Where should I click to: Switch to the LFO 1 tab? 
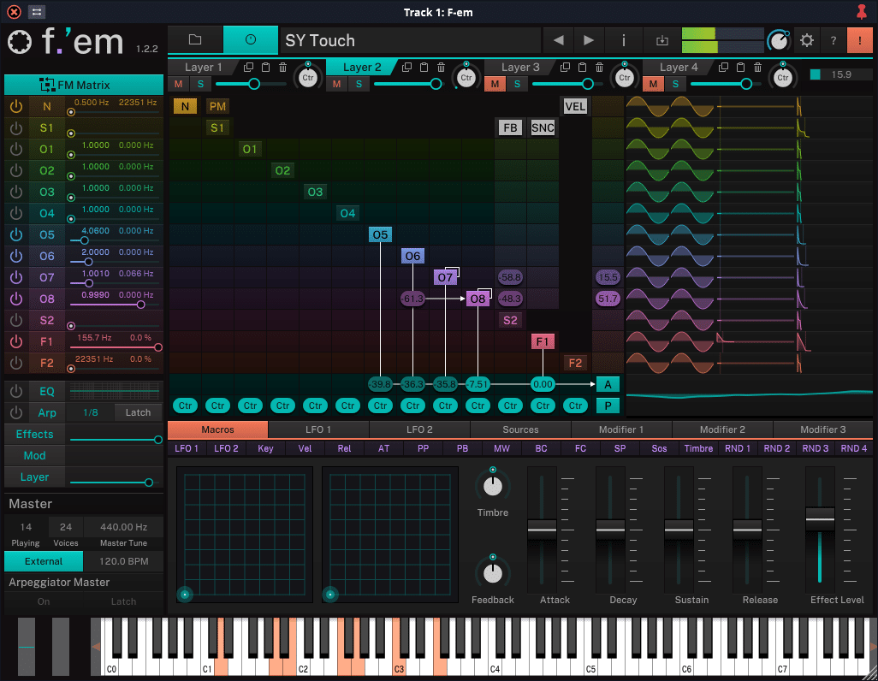[x=318, y=429]
